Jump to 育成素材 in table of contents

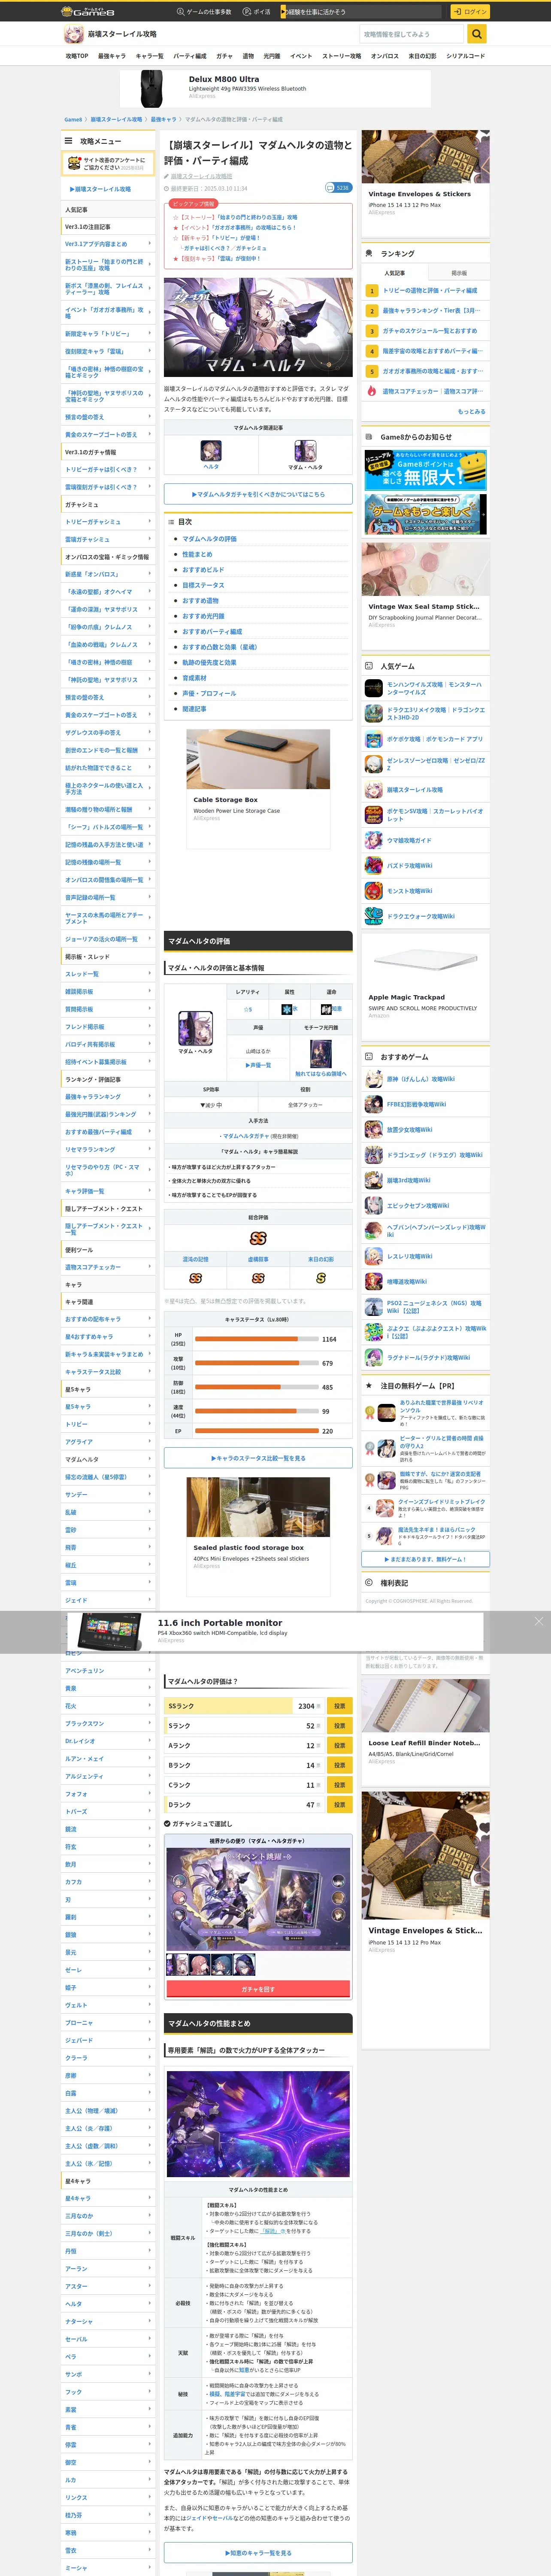click(194, 678)
